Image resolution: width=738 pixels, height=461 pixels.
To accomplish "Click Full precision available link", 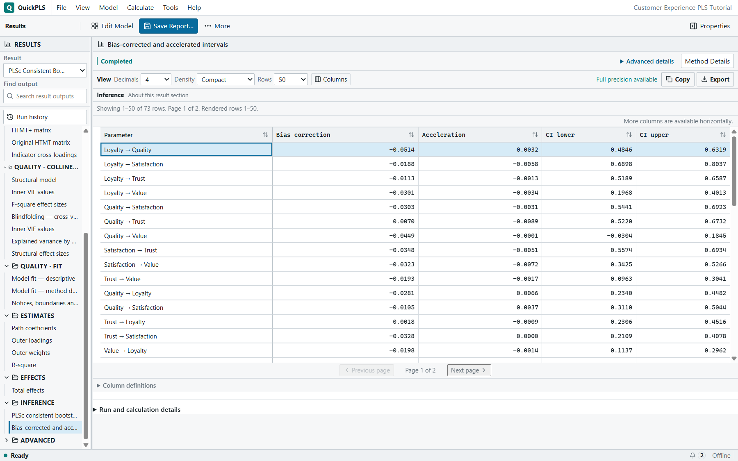I will (626, 79).
